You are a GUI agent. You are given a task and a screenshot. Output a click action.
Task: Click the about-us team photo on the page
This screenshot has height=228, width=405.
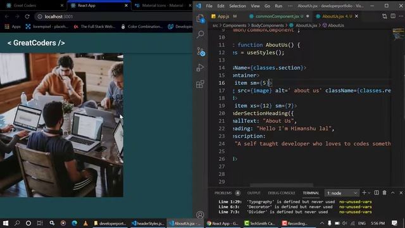tap(61, 125)
